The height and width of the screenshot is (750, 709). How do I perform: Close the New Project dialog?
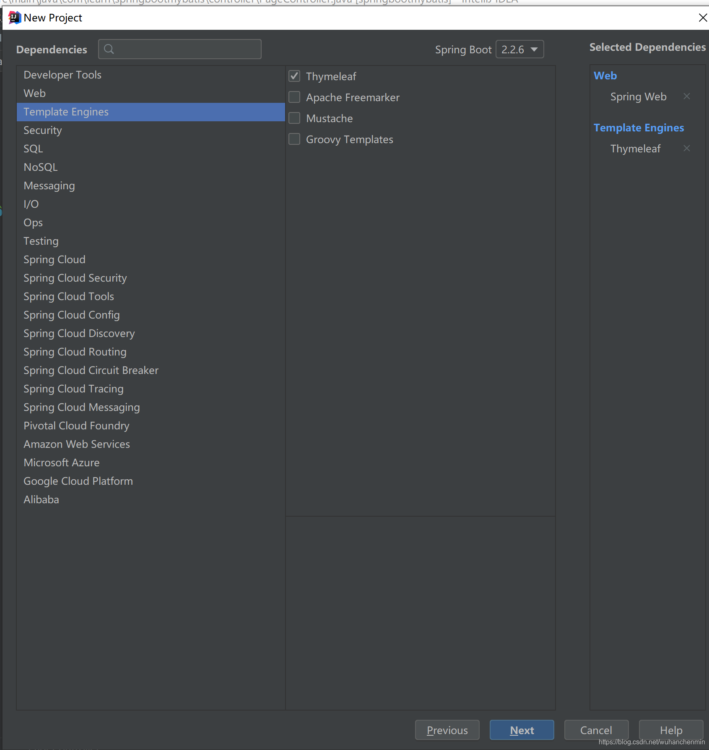point(703,18)
